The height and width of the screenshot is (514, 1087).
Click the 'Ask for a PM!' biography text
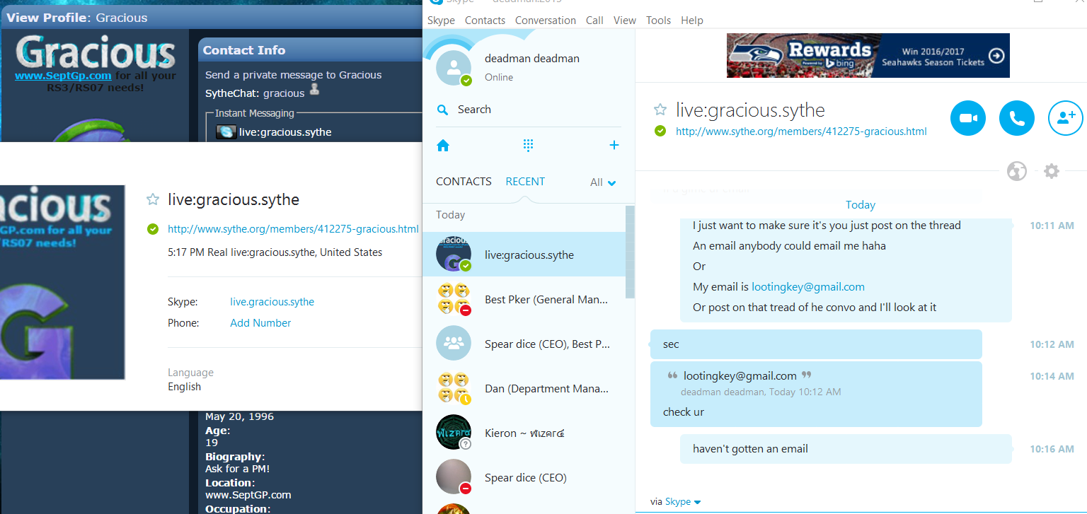(x=238, y=469)
